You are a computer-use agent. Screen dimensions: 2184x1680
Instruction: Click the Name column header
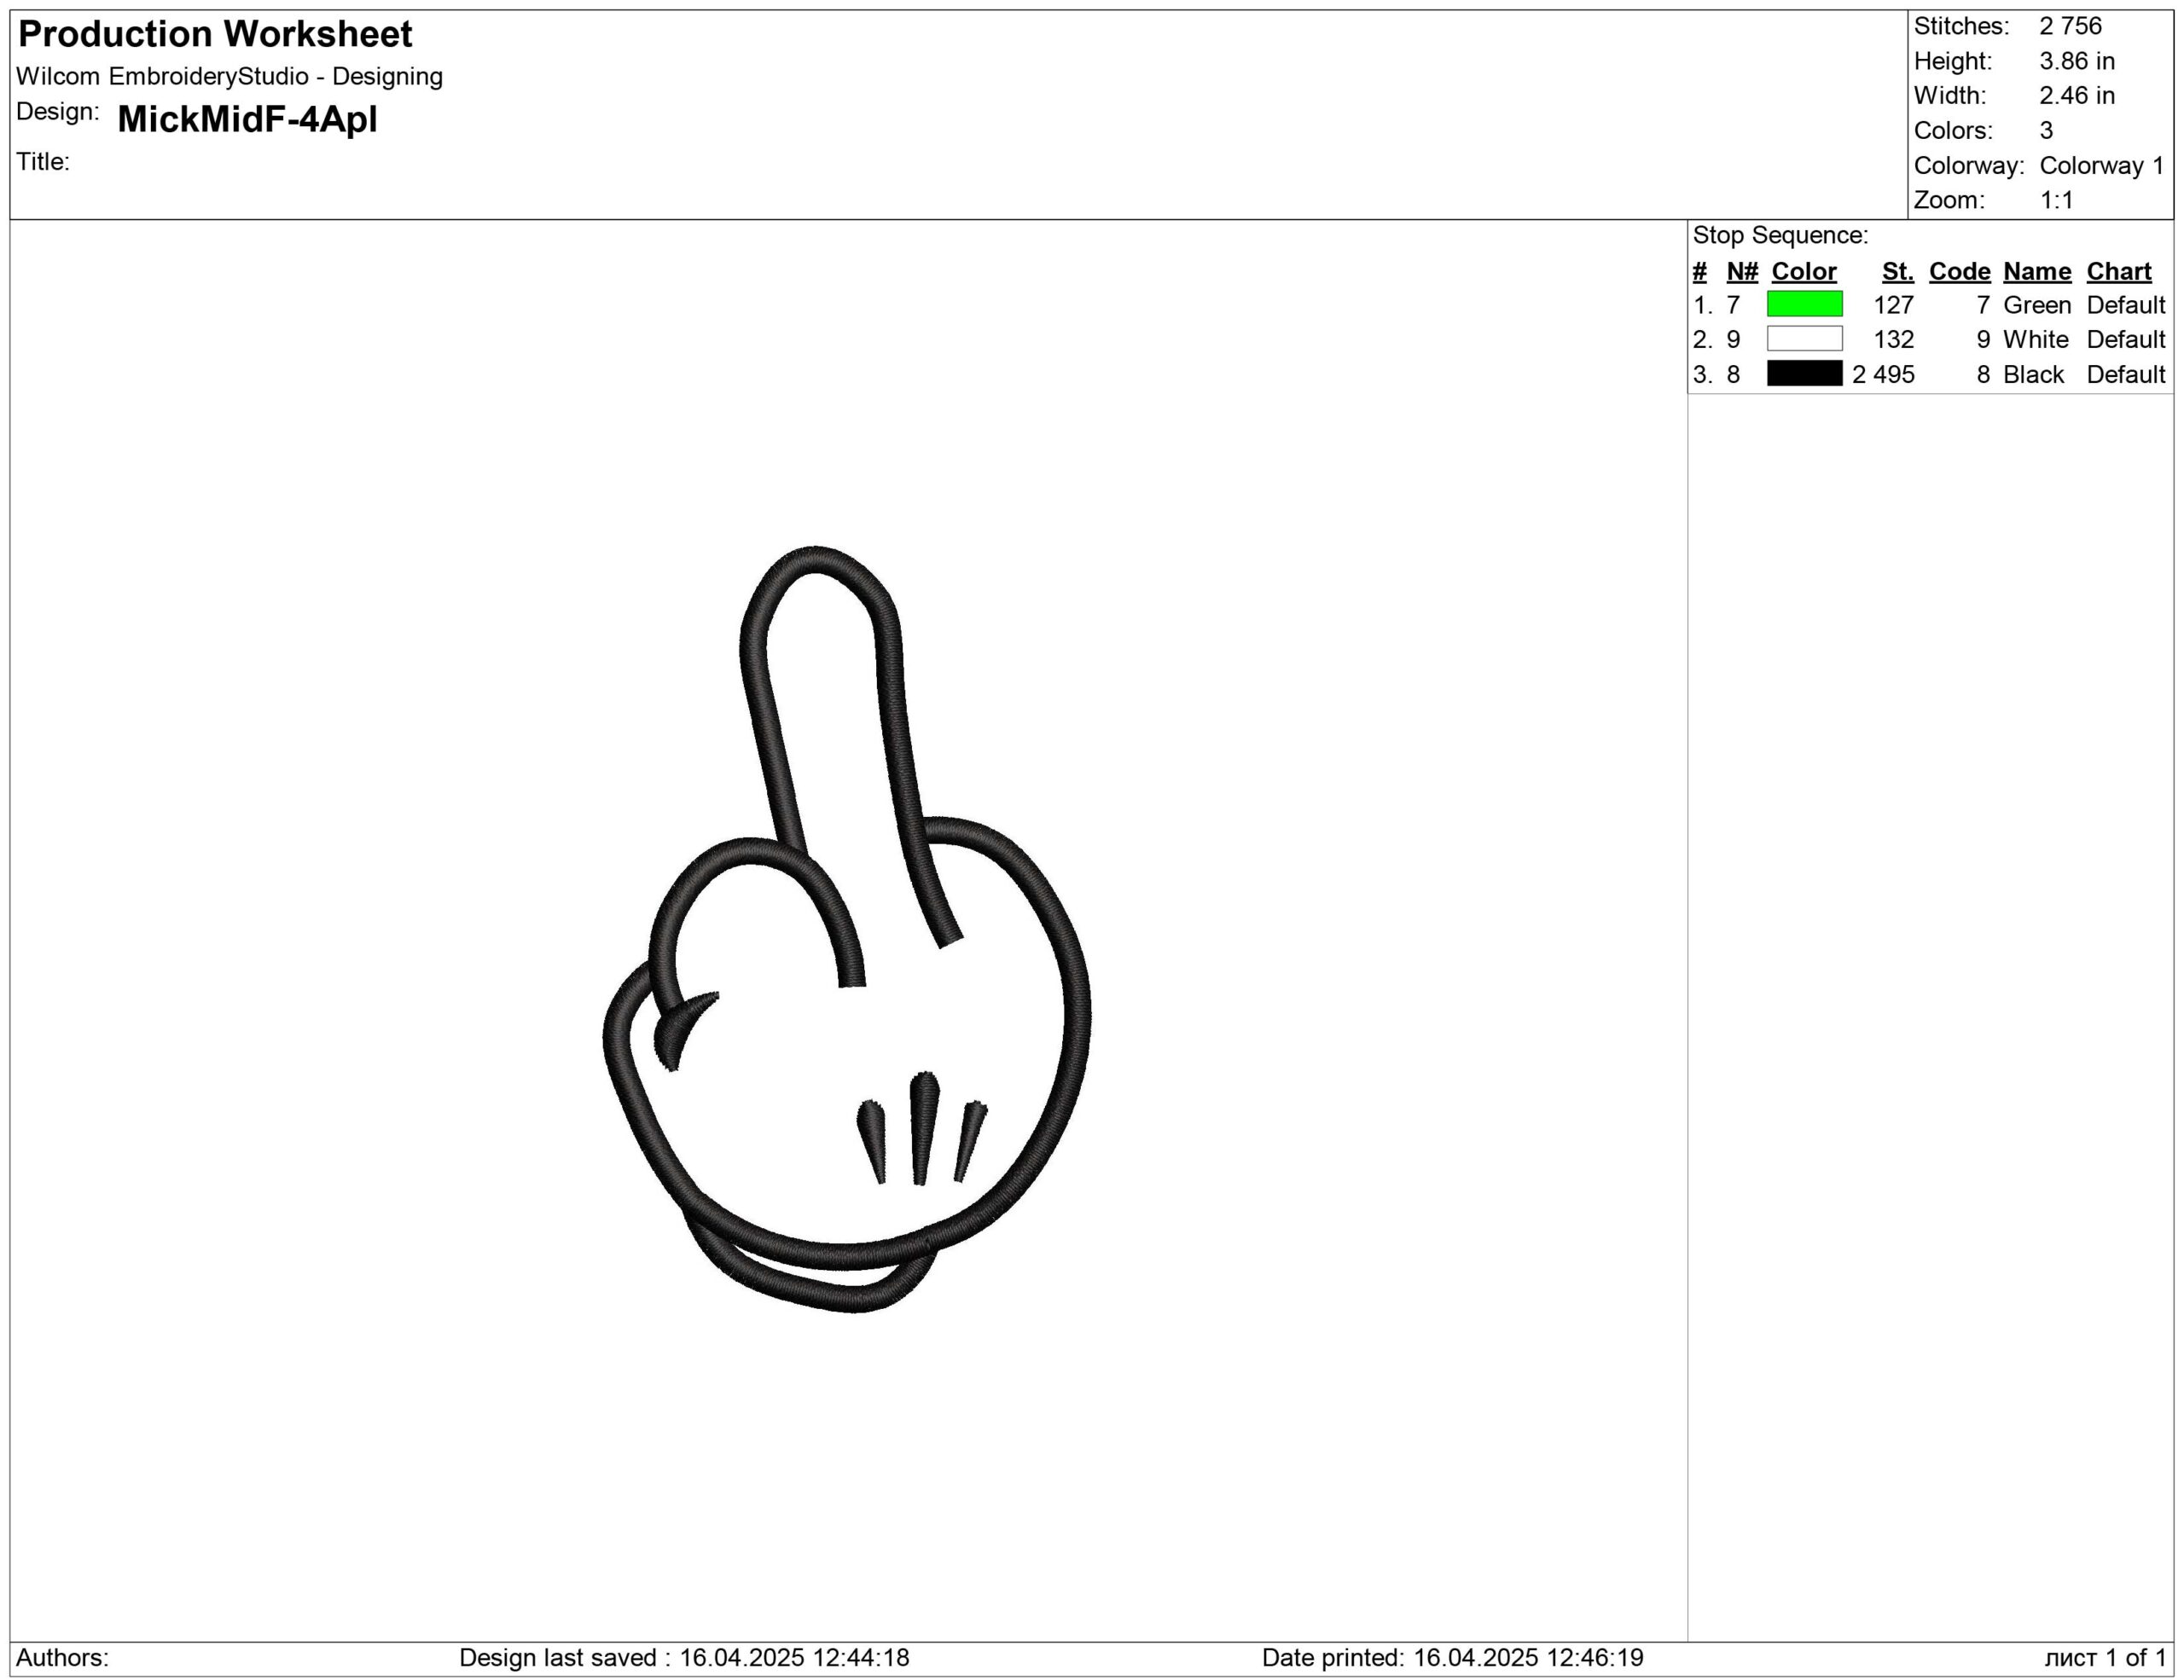2036,272
